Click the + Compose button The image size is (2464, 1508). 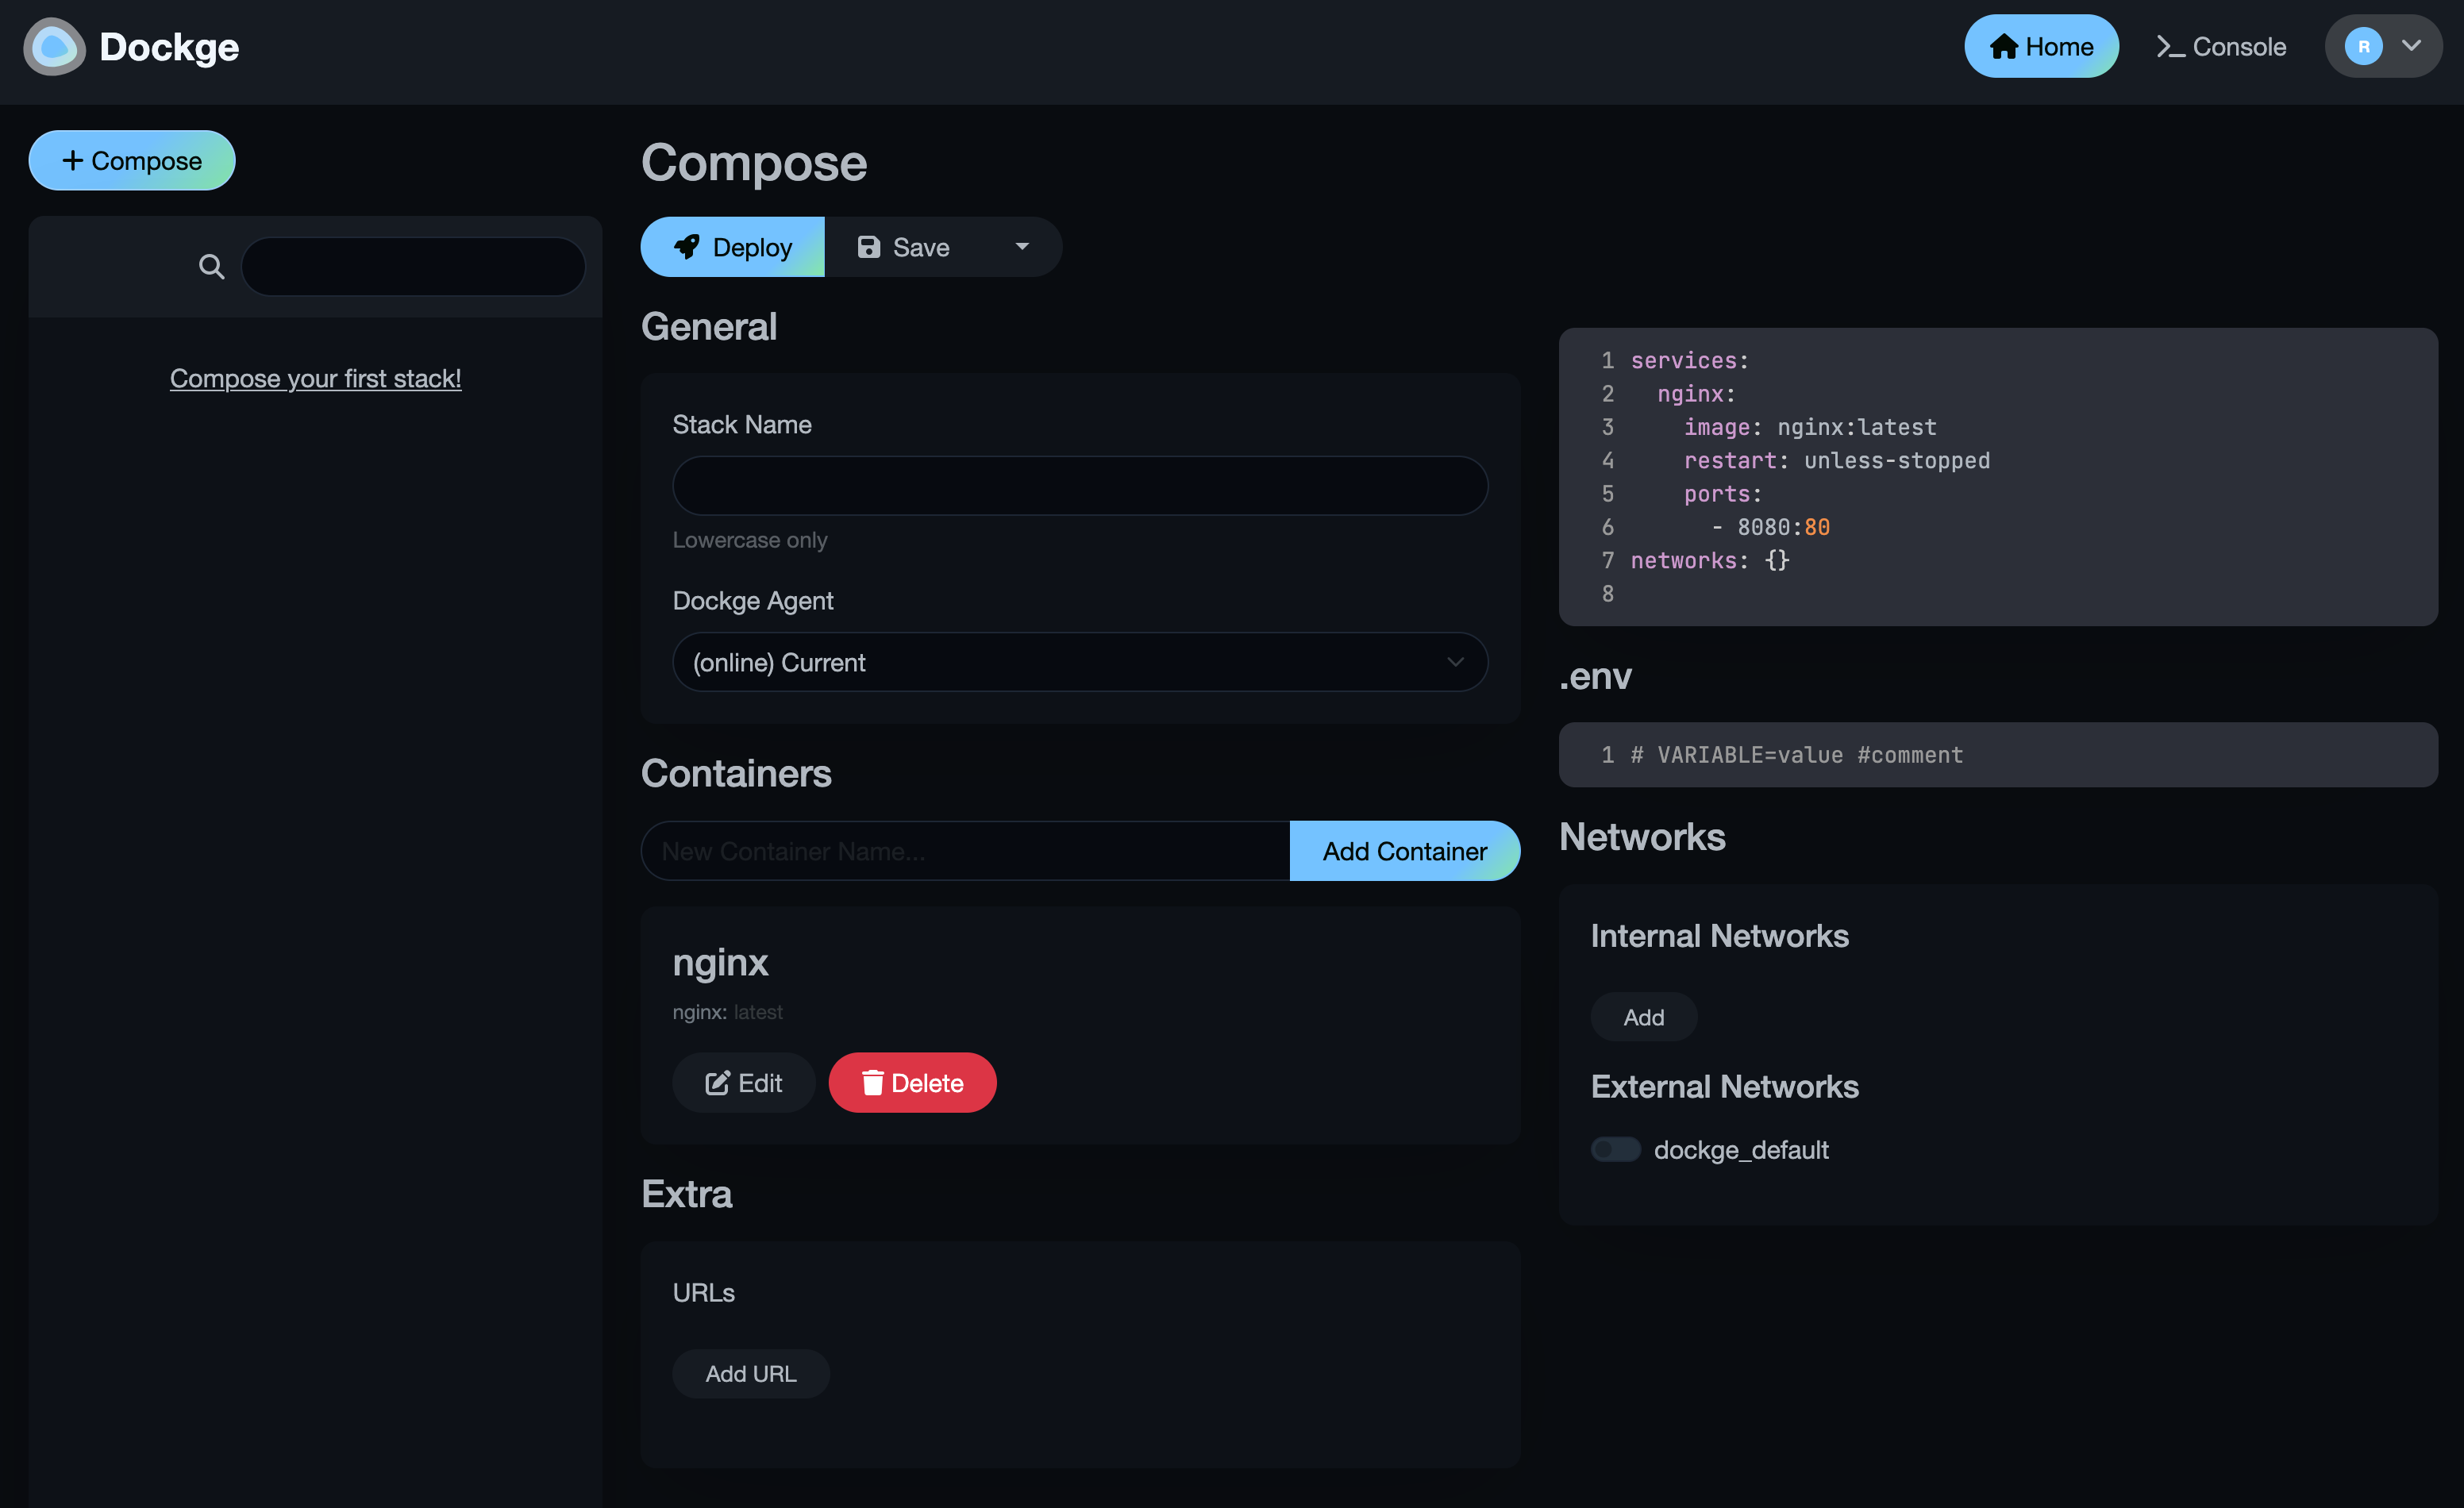132,160
